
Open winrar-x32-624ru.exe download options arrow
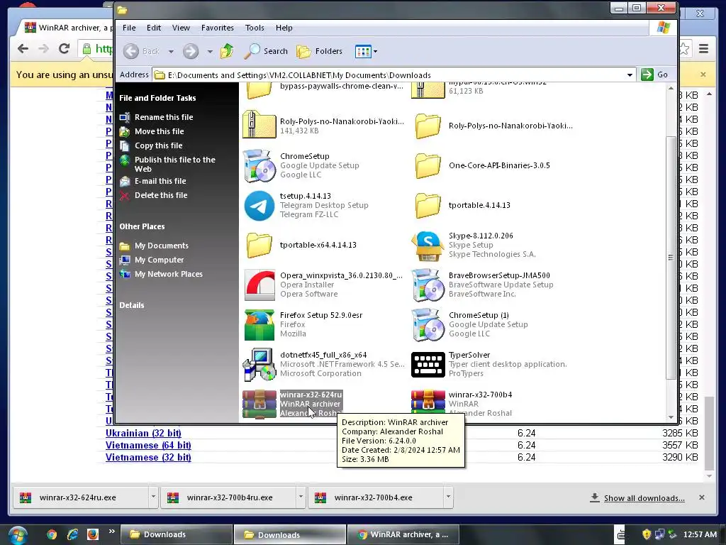(x=153, y=497)
